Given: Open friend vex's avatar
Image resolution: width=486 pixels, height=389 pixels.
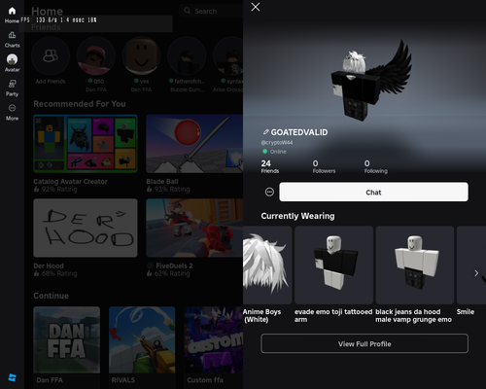Looking at the screenshot, I should (x=141, y=56).
